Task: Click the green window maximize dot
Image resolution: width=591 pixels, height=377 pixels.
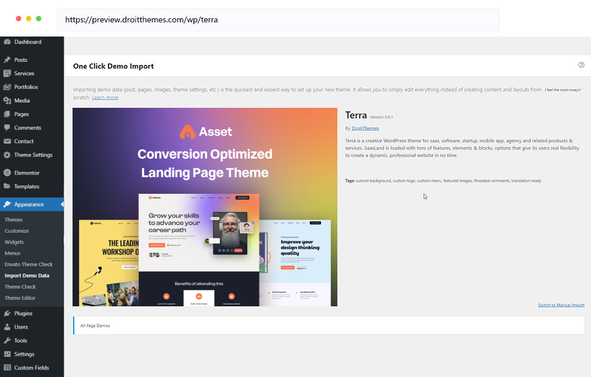Action: pyautogui.click(x=38, y=18)
